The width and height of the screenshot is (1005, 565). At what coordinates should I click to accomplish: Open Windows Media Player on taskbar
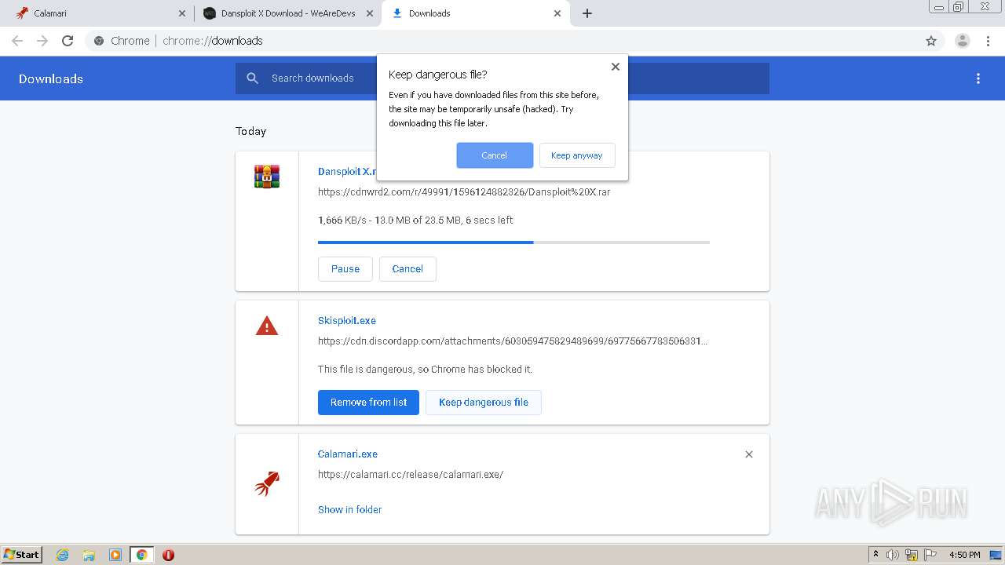115,555
